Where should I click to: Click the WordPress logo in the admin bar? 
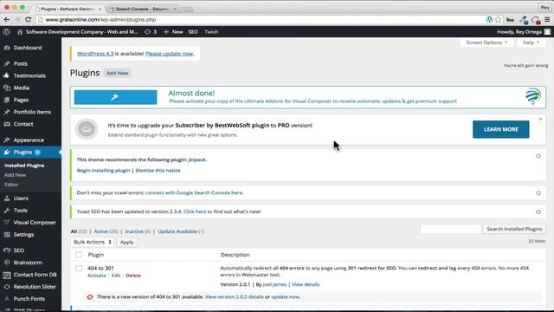[6, 32]
